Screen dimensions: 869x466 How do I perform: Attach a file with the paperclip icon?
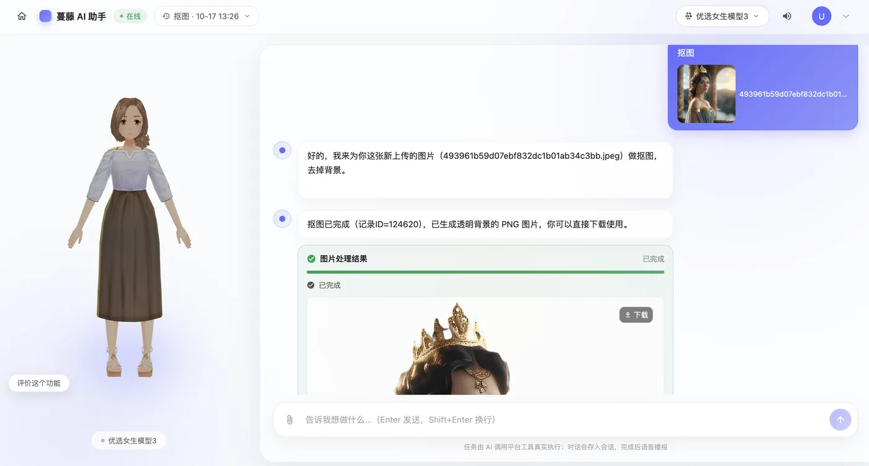point(289,419)
